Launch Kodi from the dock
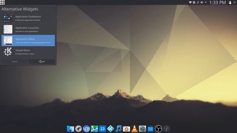Image resolution: width=237 pixels, height=133 pixels. 110,129
